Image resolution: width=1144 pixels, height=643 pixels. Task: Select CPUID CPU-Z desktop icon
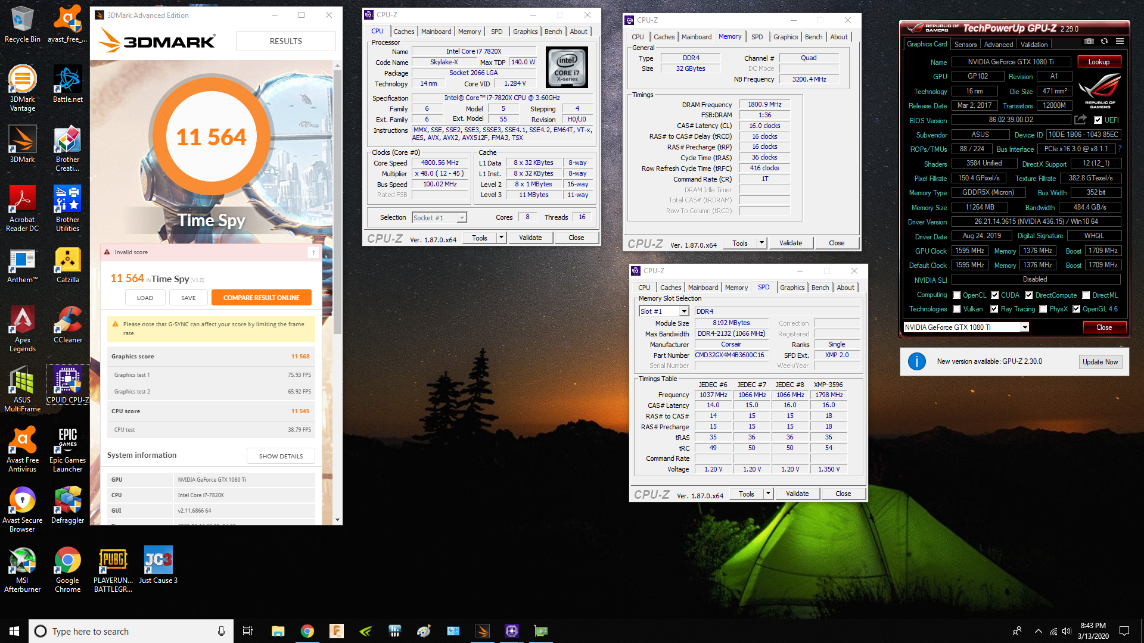tap(67, 385)
